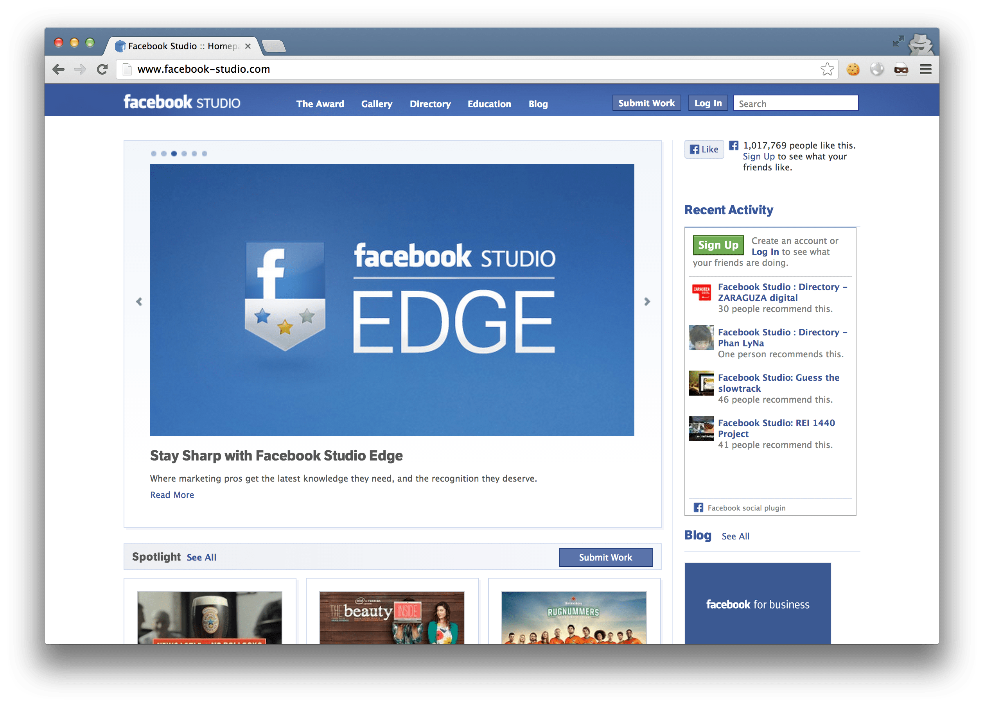Select the third carousel pagination dot
This screenshot has width=984, height=706.
pyautogui.click(x=174, y=153)
